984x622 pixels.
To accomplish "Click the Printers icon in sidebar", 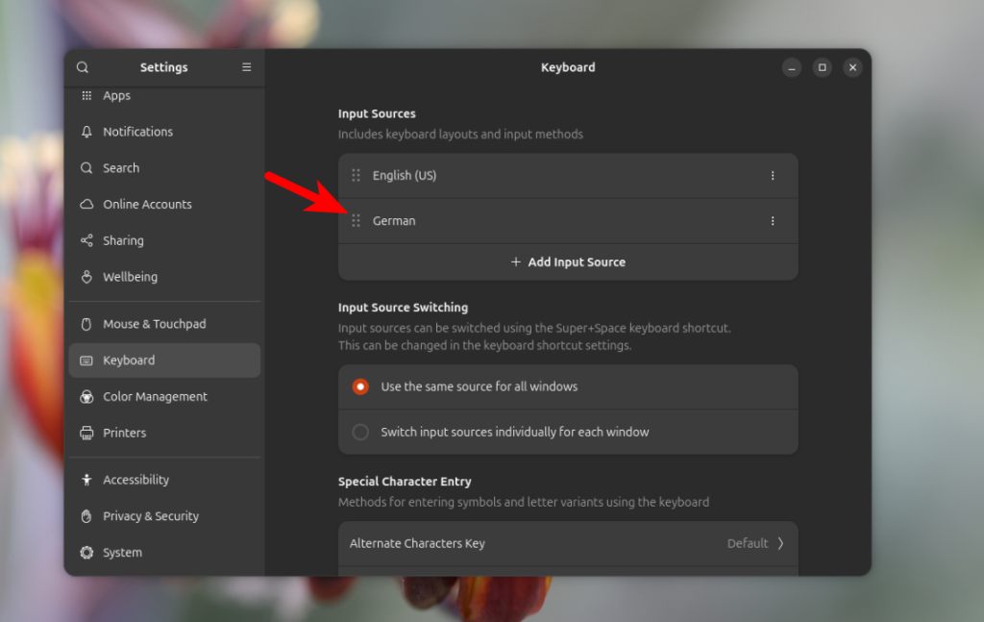I will [86, 434].
